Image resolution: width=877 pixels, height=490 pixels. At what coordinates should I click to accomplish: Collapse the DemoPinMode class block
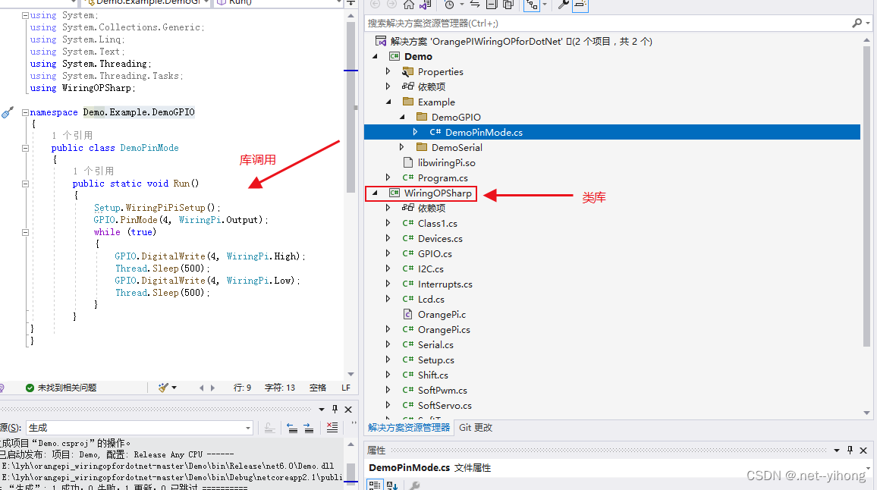(x=25, y=148)
